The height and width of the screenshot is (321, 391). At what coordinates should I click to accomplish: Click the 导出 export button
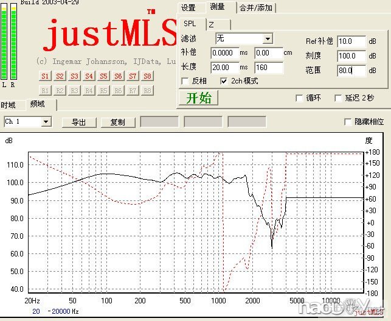tap(79, 122)
